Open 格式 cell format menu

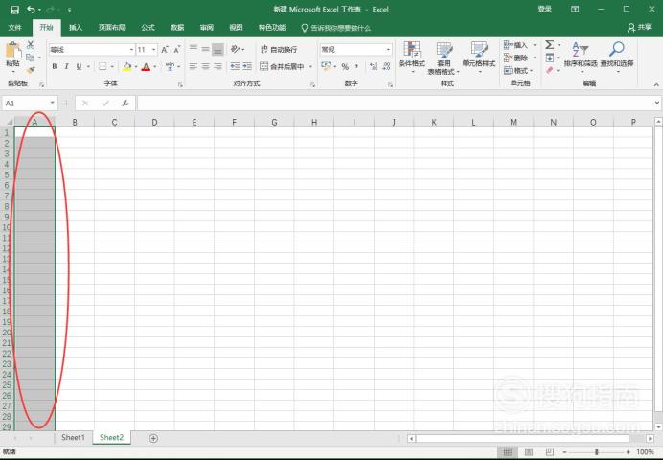click(519, 70)
